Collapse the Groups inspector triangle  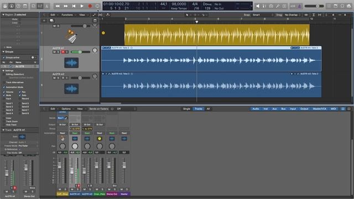pyautogui.click(x=3, y=51)
